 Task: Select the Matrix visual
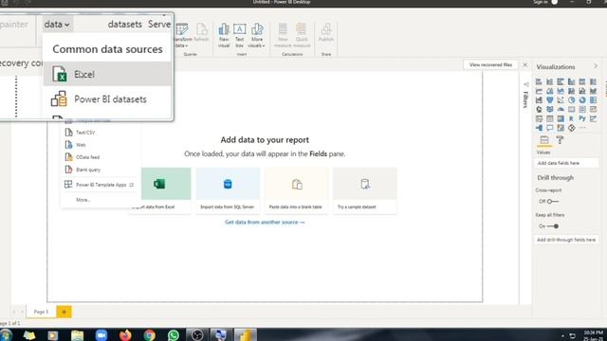click(x=561, y=118)
